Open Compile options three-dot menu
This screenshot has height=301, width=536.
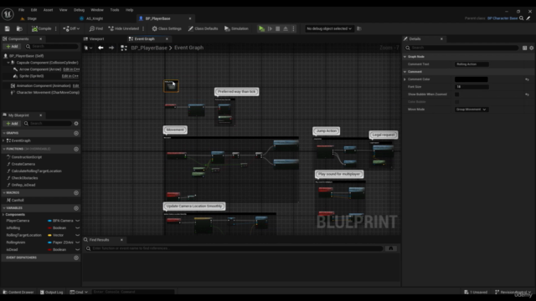click(56, 28)
